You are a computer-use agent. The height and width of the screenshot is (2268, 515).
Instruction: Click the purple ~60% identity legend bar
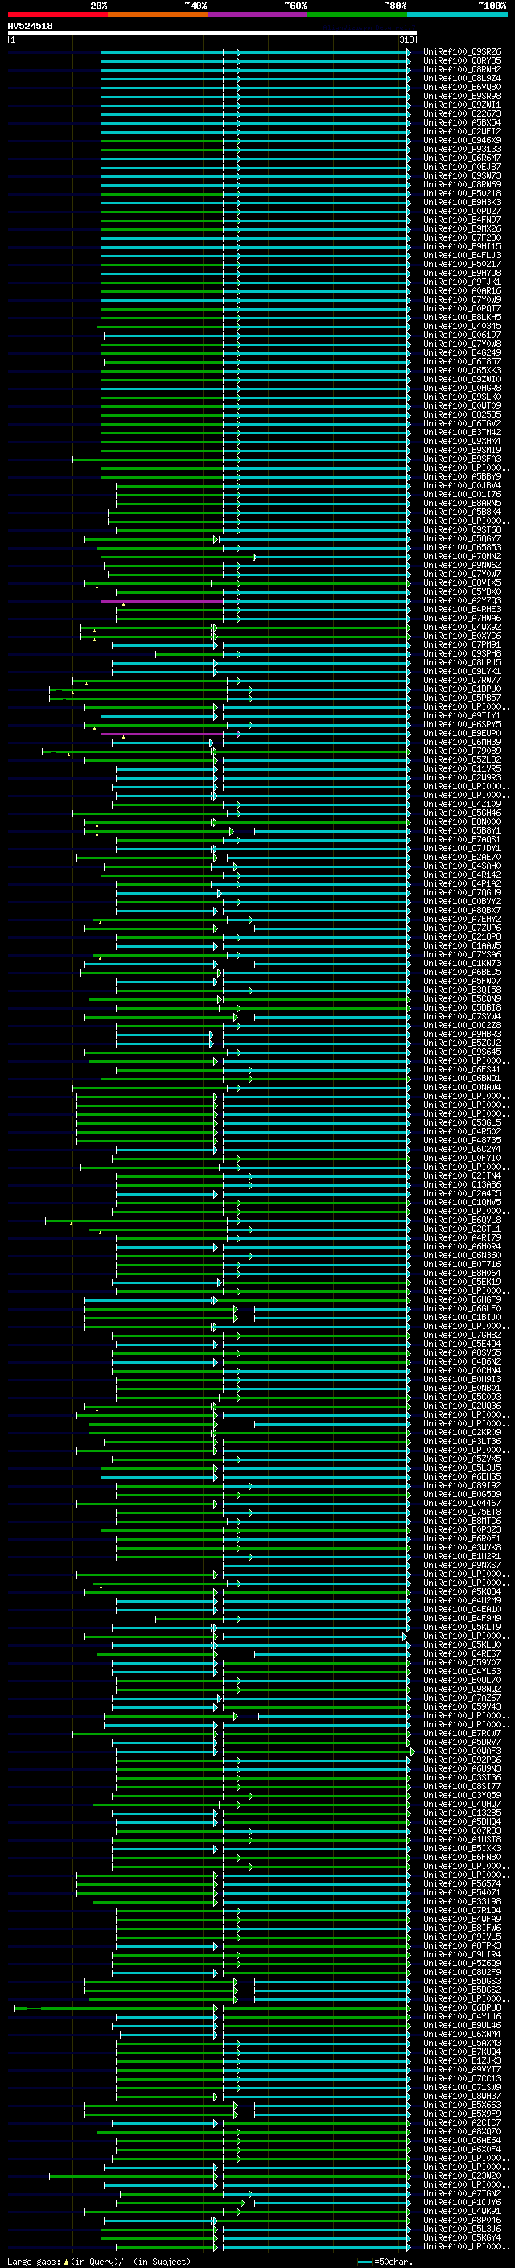(257, 14)
